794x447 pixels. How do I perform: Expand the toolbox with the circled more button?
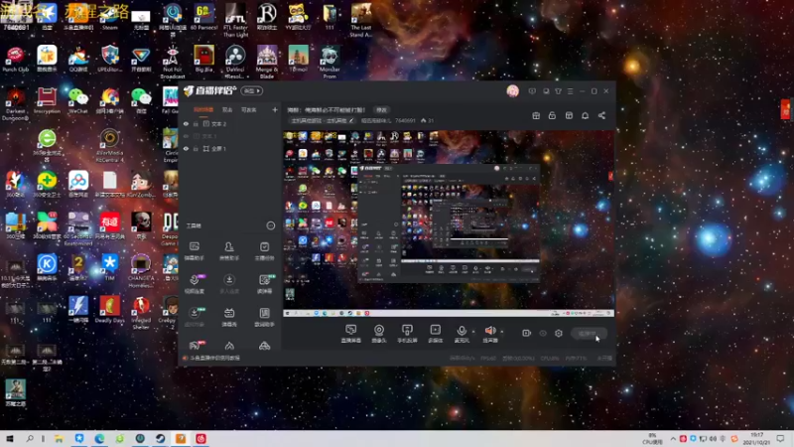[x=271, y=225]
